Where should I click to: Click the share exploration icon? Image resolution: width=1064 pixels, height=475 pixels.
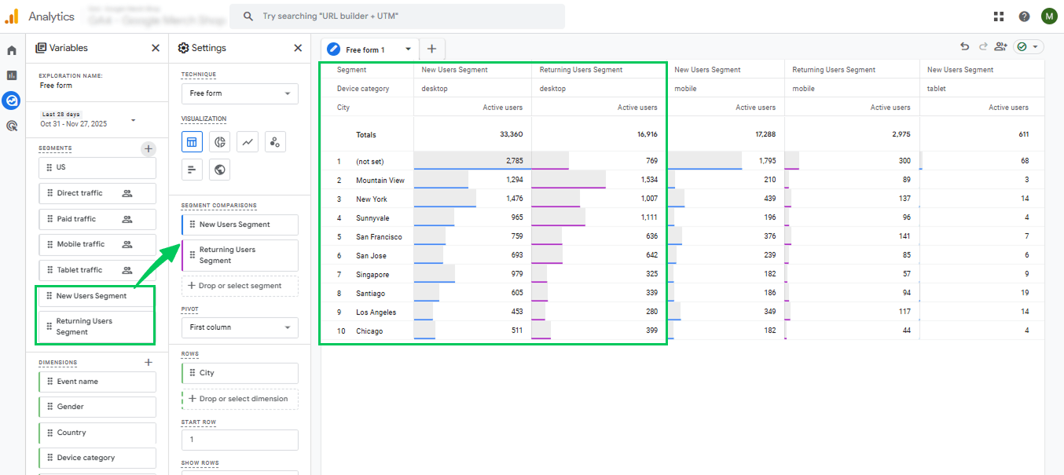click(1000, 47)
